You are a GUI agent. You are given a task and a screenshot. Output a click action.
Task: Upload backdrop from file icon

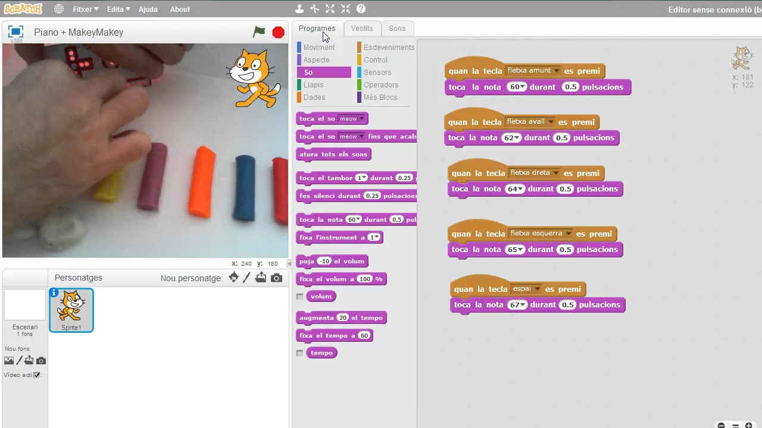pyautogui.click(x=29, y=360)
